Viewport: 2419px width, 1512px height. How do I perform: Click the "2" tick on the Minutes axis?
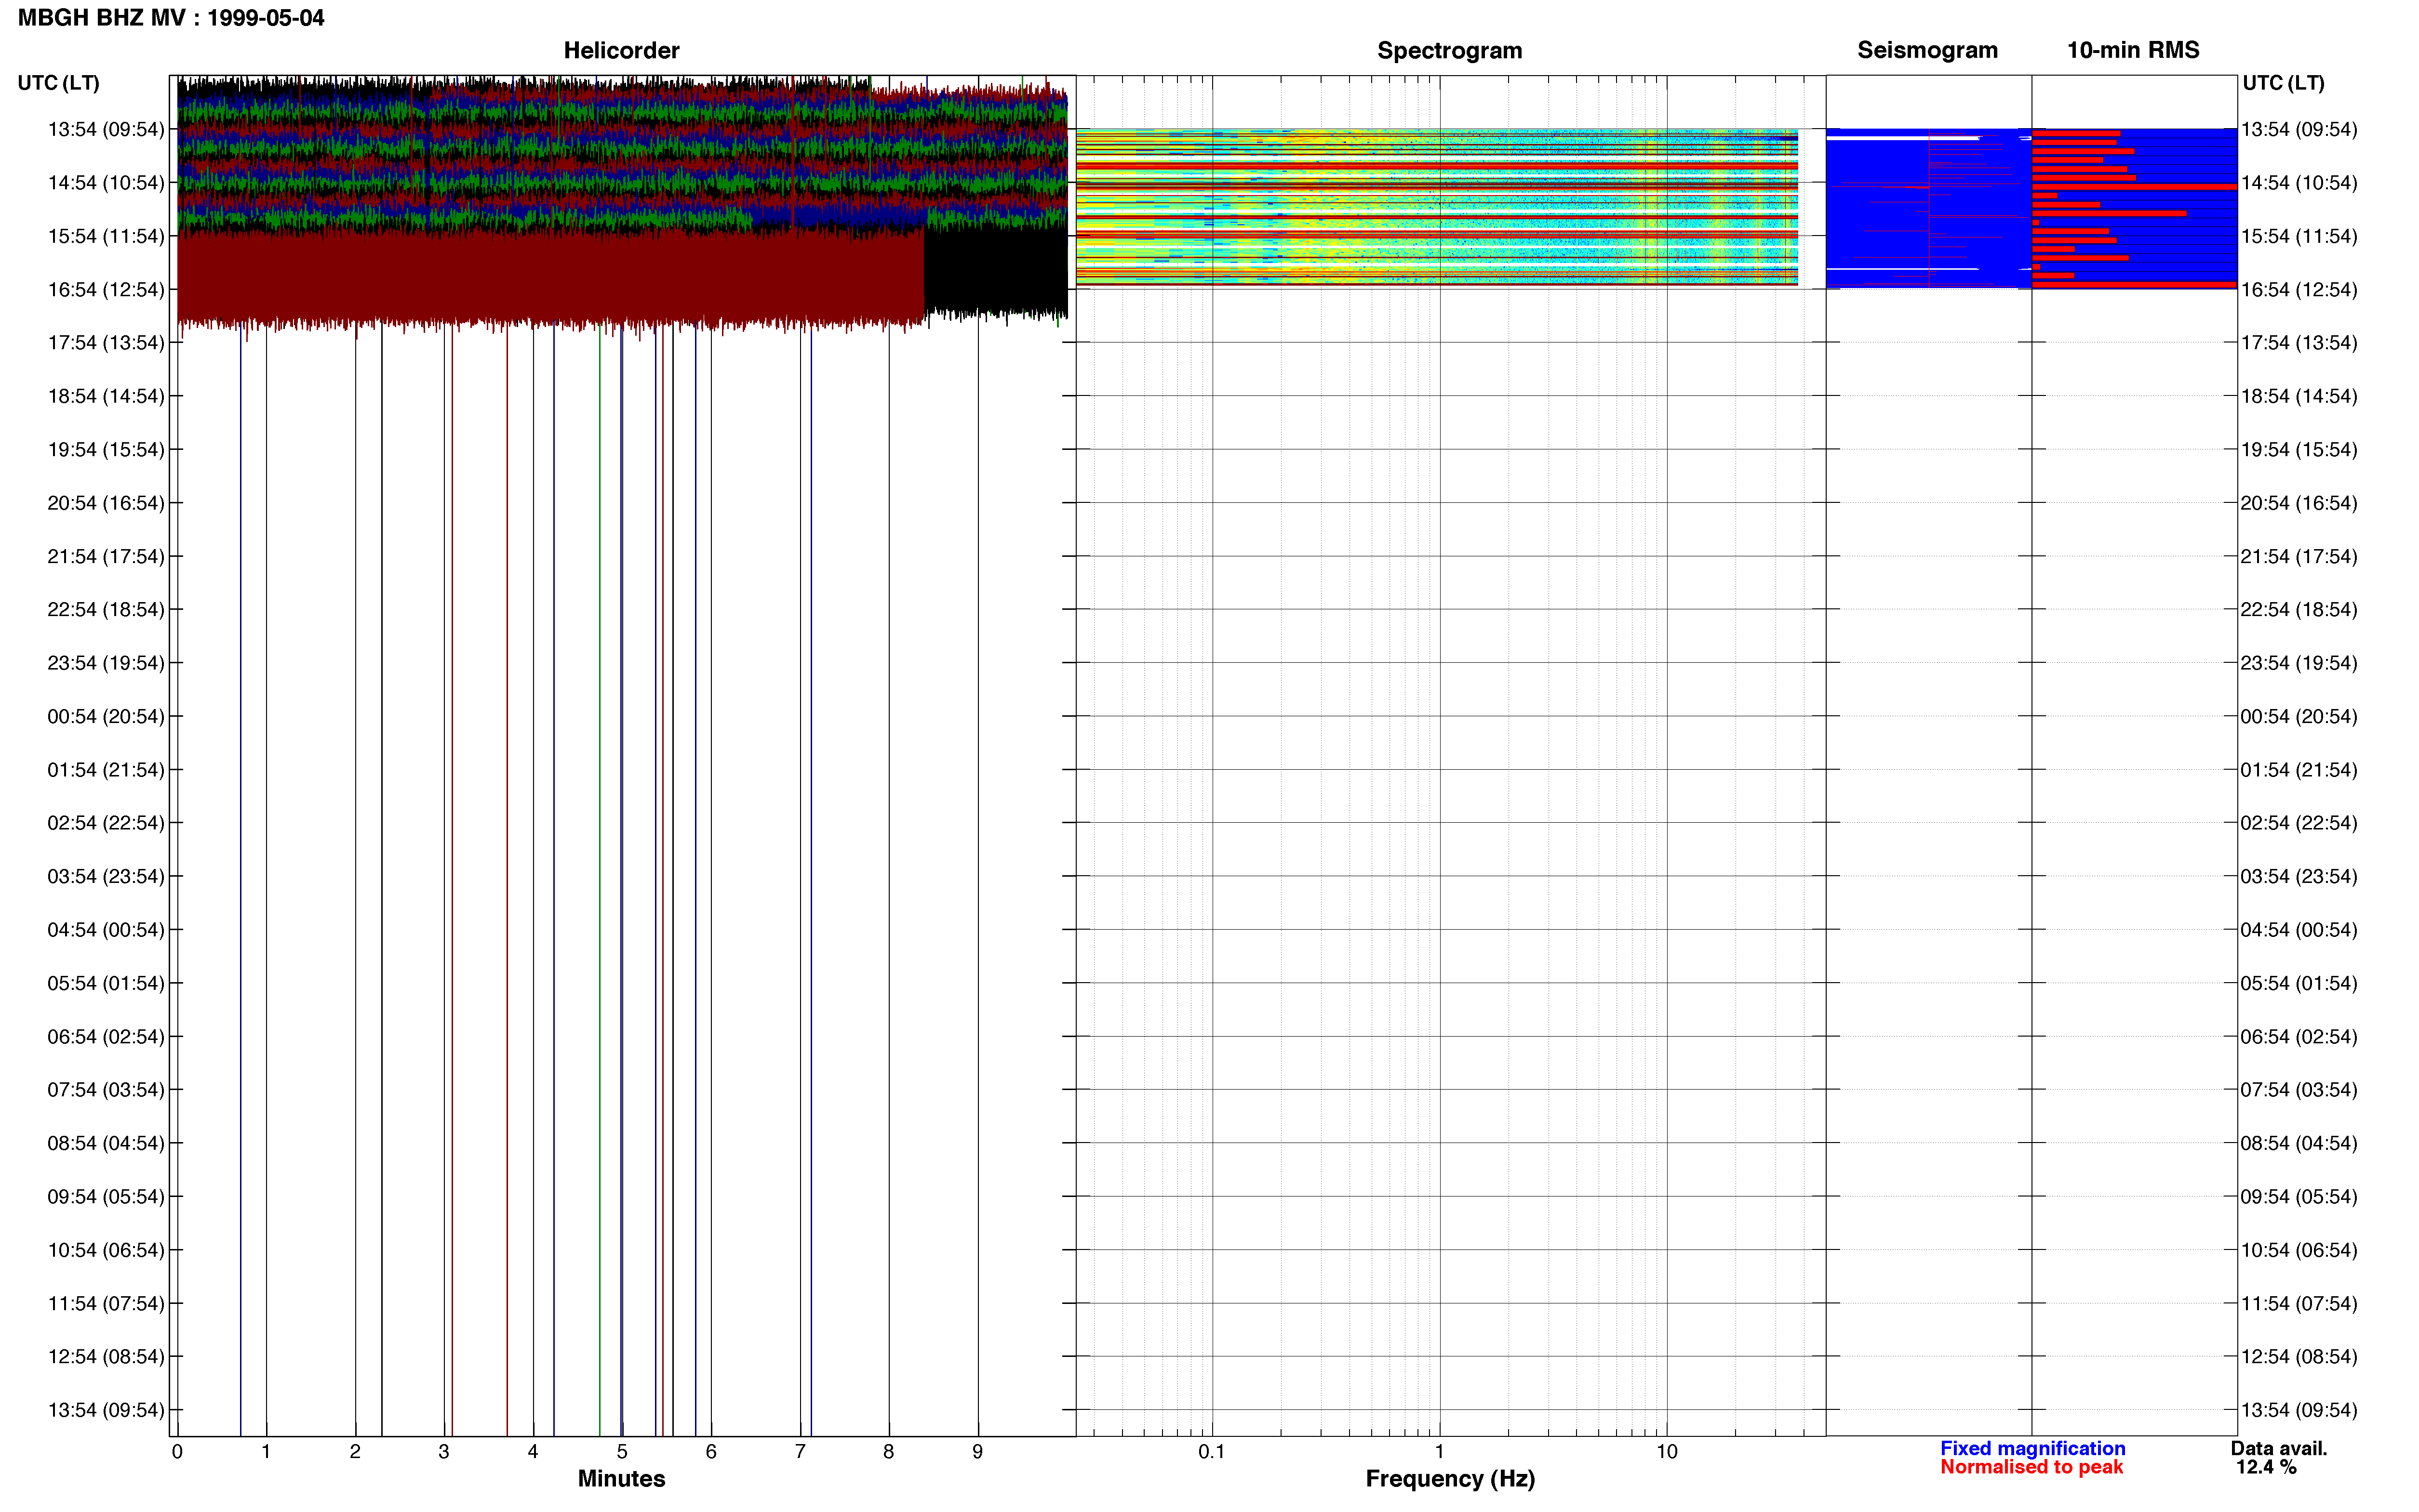pos(355,1452)
